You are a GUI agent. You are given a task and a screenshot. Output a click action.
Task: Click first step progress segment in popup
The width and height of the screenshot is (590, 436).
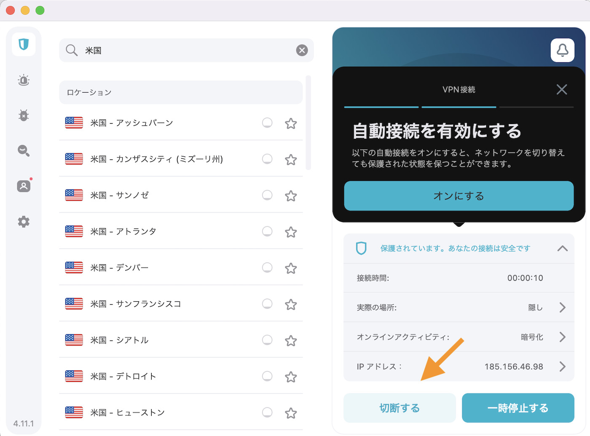(381, 107)
